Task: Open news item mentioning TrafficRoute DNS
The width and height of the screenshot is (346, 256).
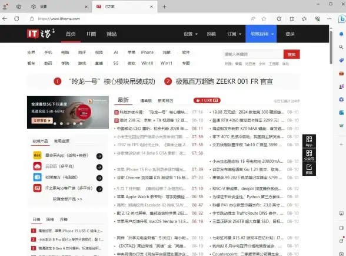Action: point(248,213)
